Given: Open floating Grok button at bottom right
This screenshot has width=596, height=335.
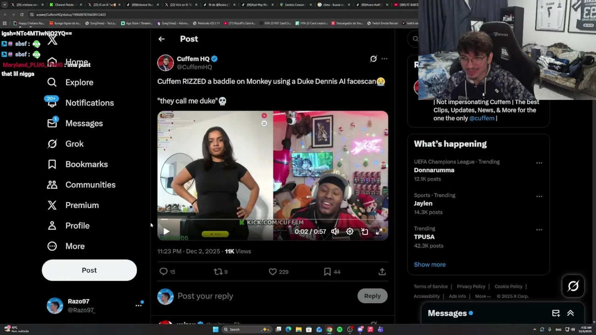Looking at the screenshot, I should [573, 286].
